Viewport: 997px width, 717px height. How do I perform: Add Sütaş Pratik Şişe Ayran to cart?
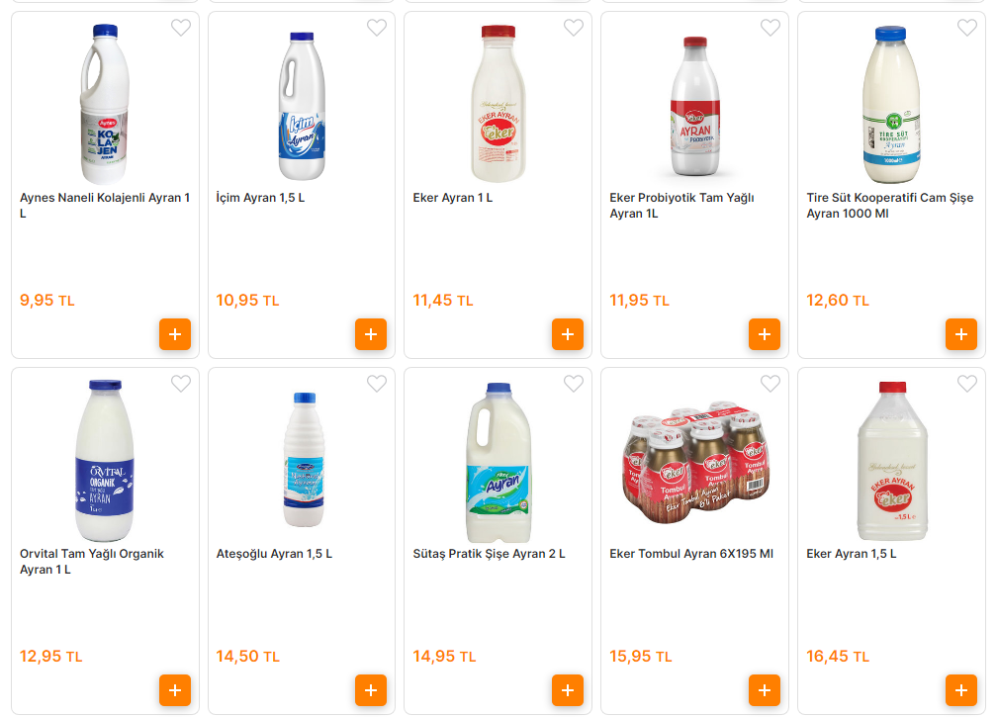(567, 690)
